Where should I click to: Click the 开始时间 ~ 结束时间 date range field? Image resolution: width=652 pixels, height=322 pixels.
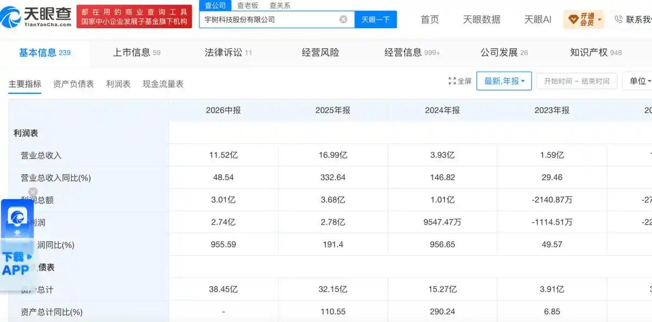coord(576,81)
